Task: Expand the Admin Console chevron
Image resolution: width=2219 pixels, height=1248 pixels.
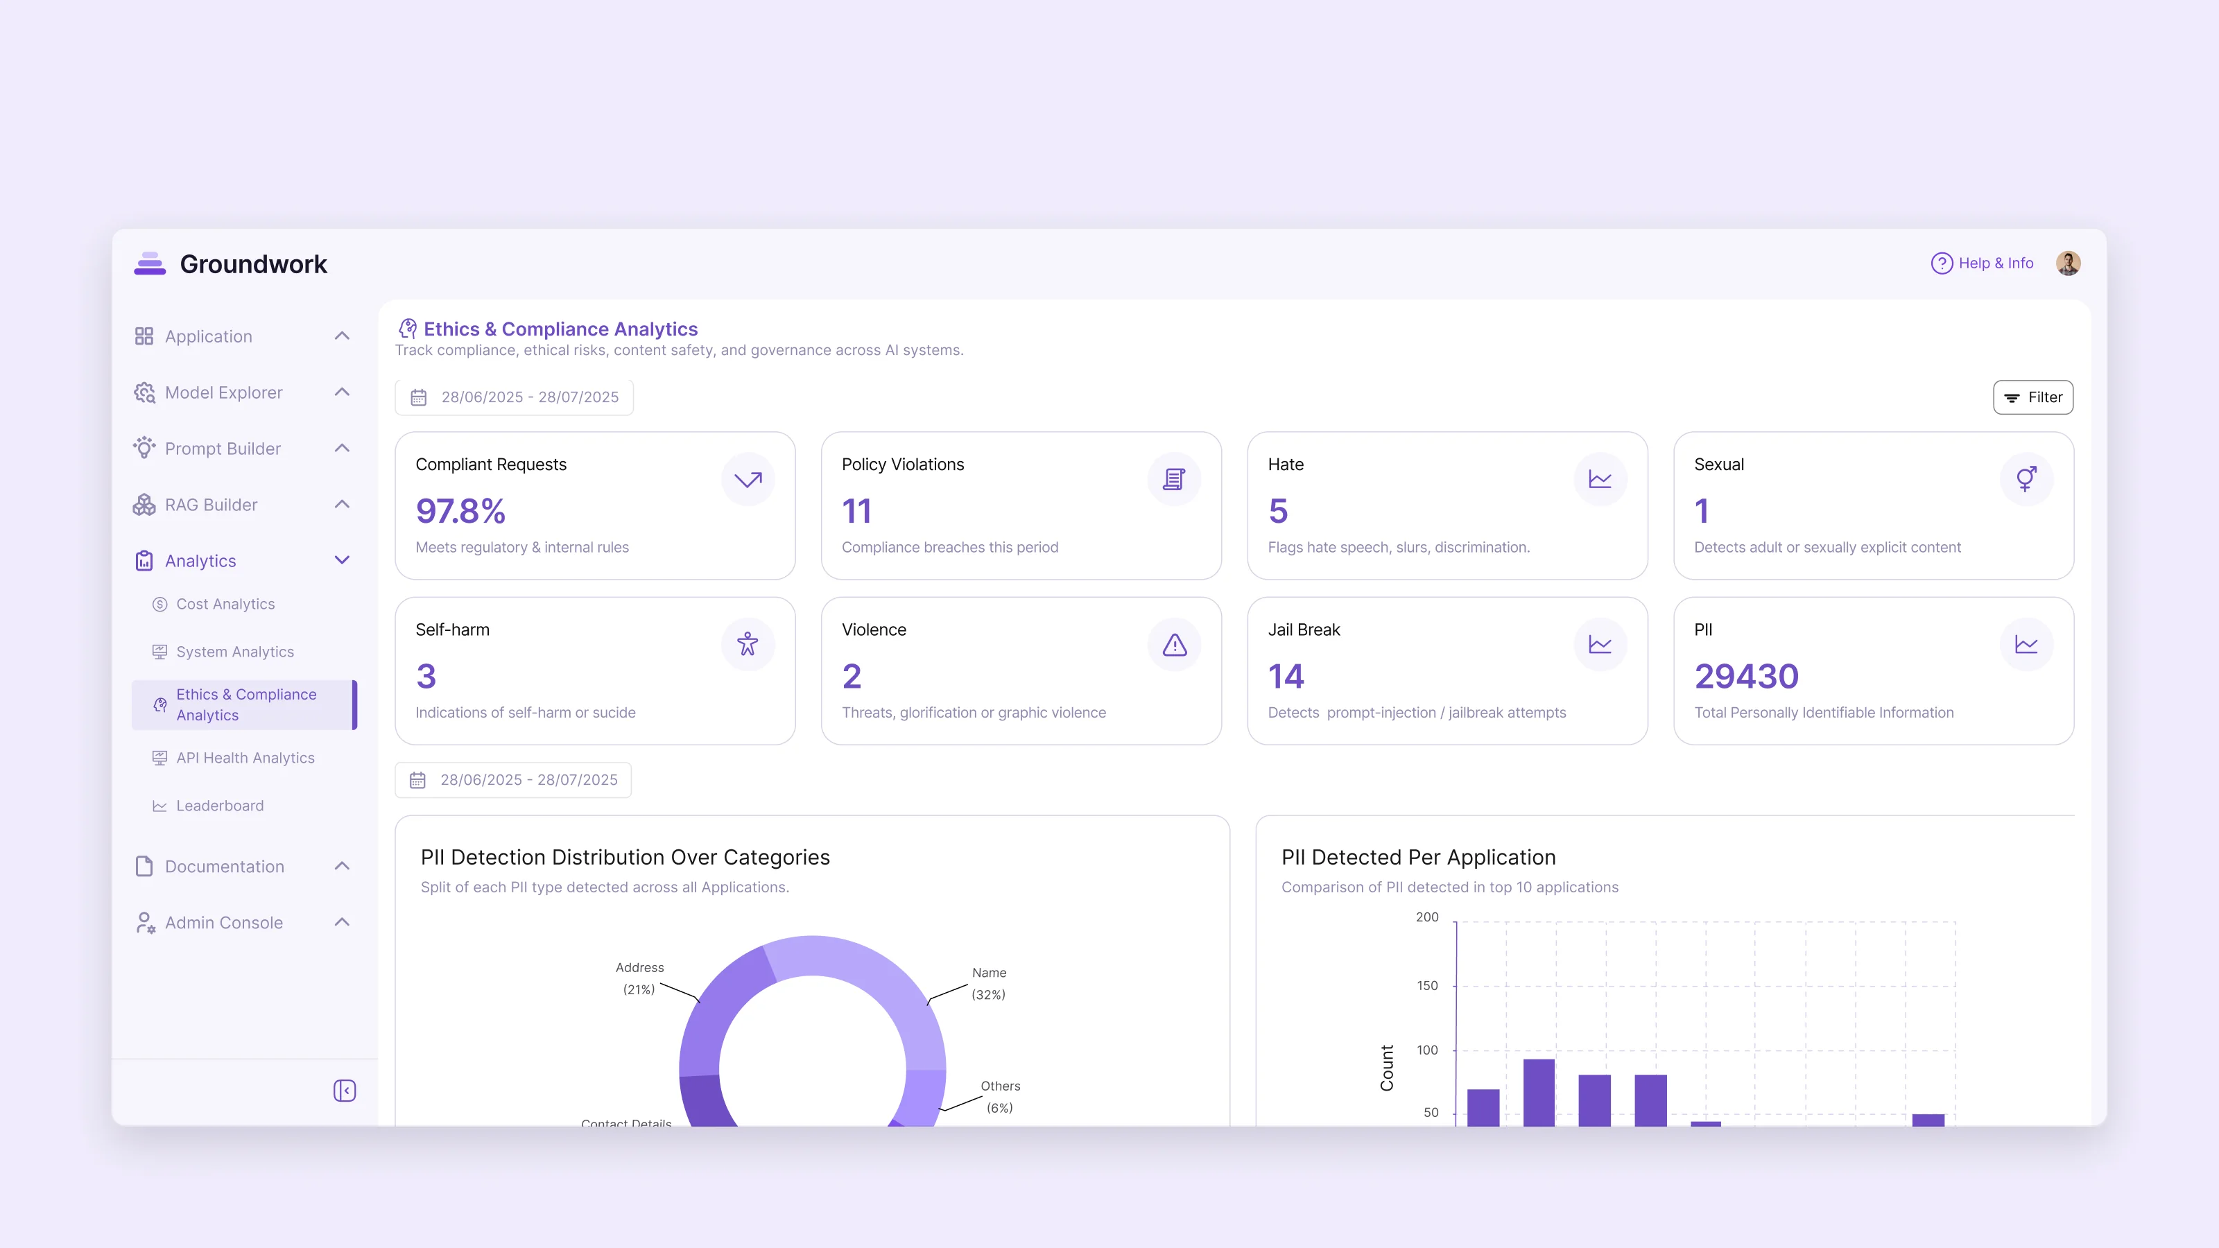Action: [x=342, y=921]
